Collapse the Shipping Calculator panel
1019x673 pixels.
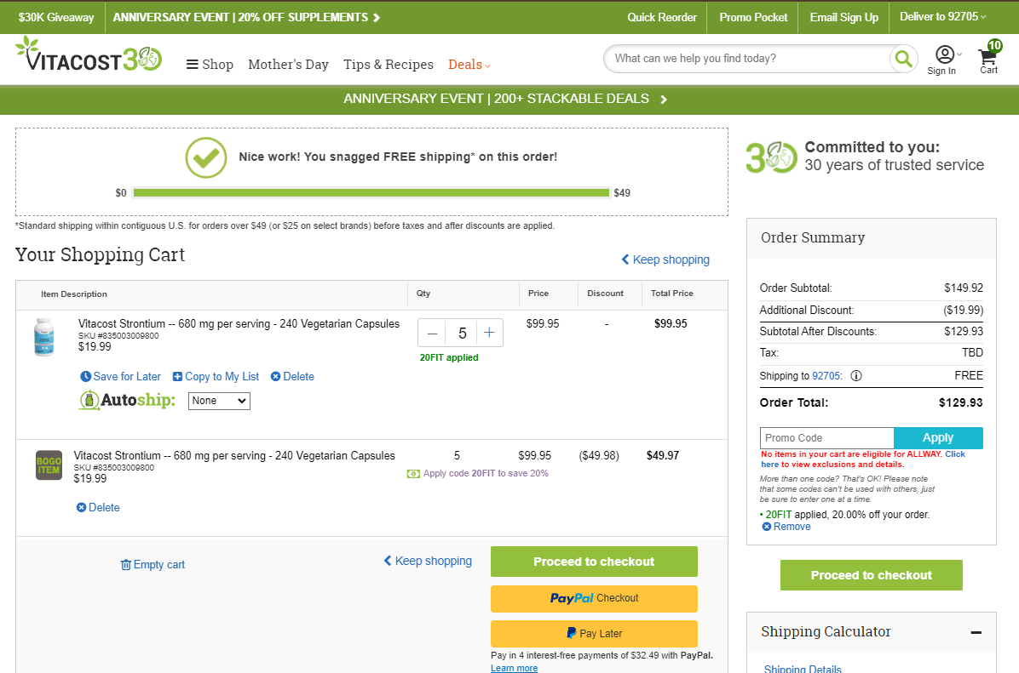point(976,632)
